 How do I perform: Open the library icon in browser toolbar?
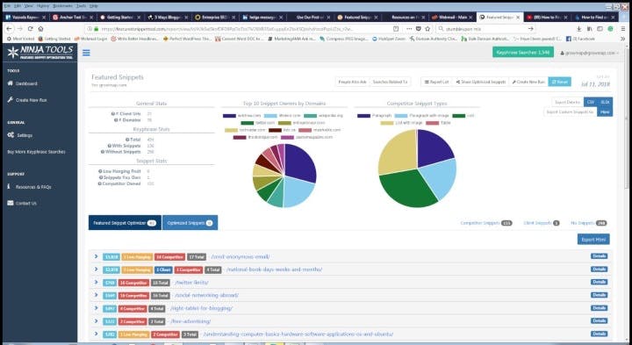click(589, 29)
